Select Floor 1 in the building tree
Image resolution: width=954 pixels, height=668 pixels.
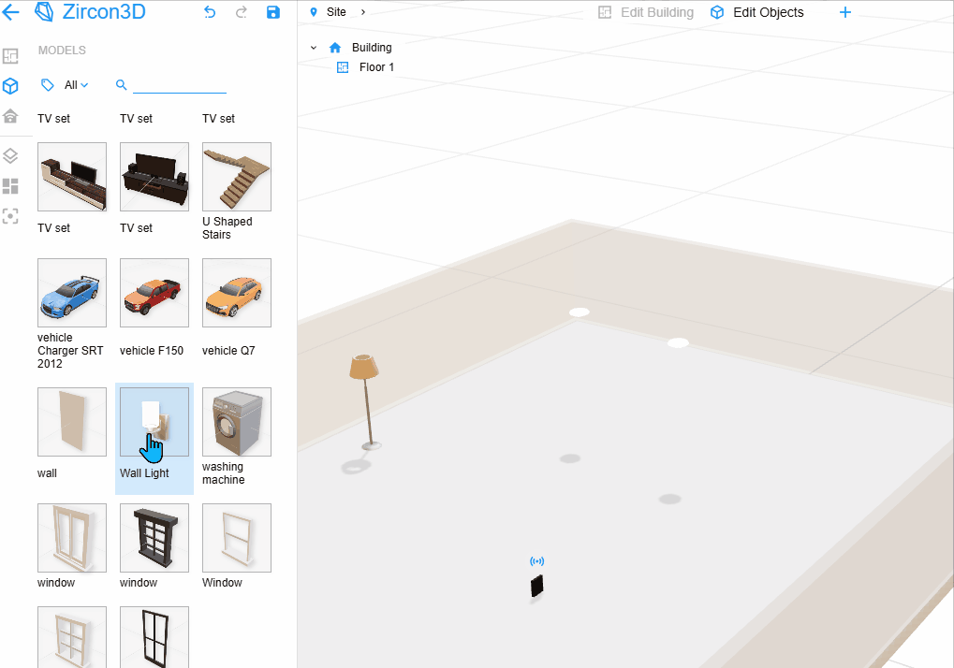pyautogui.click(x=374, y=66)
